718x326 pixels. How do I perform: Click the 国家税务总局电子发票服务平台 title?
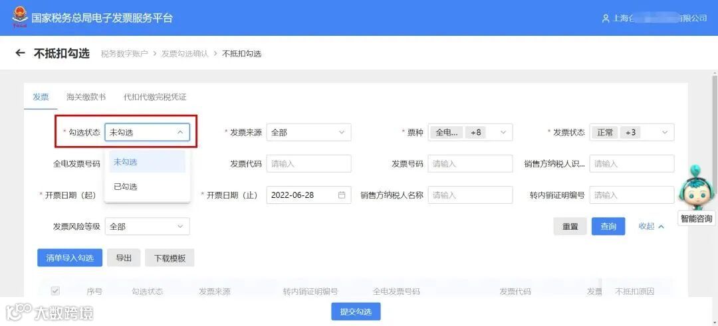[x=102, y=19]
